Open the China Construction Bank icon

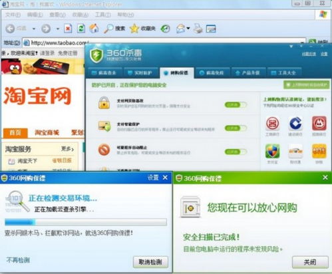pos(295,124)
